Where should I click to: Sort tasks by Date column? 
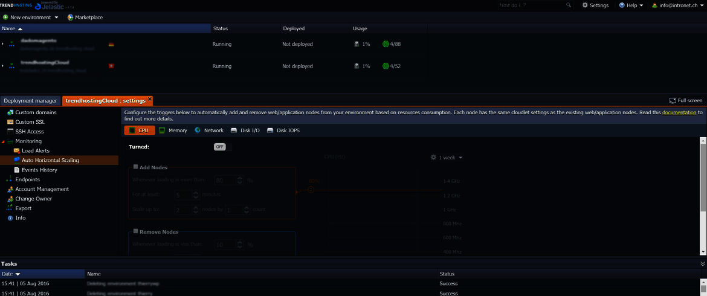point(42,274)
